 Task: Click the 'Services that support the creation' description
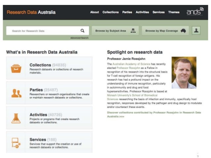(x=56, y=145)
